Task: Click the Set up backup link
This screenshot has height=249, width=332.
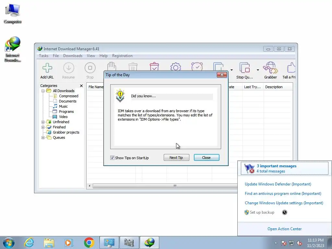Action: coord(262,212)
